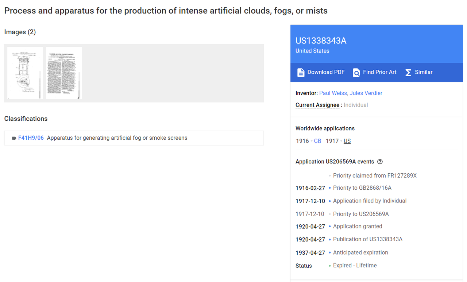Click the Similar label

424,72
